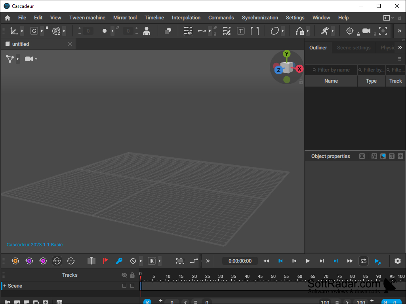Click the first purple key circle icon

[x=29, y=261]
